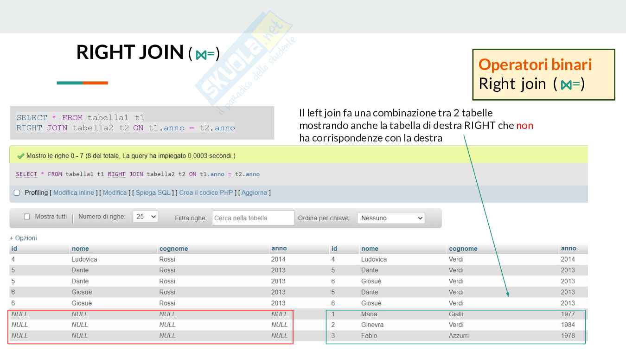
Task: Click the underlined RIGHT keyword in the query
Action: pyautogui.click(x=116, y=174)
